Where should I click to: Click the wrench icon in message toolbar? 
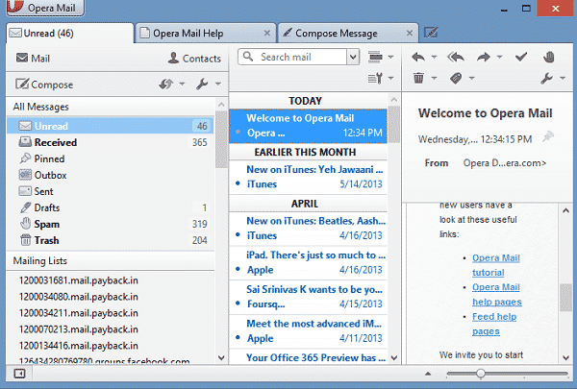(x=547, y=78)
